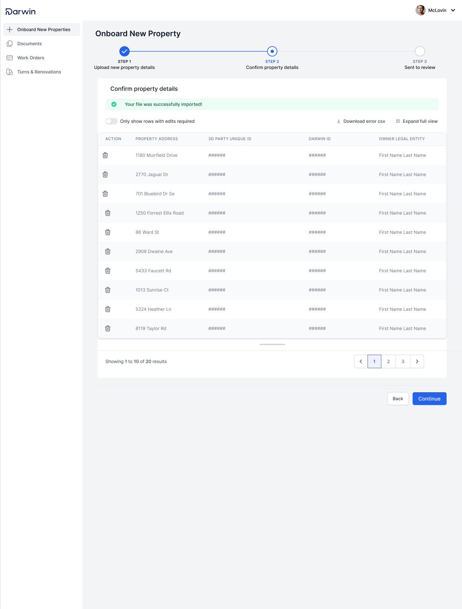Click the address 701 Bluebird Dr Se
This screenshot has height=609, width=462.
[x=155, y=194]
